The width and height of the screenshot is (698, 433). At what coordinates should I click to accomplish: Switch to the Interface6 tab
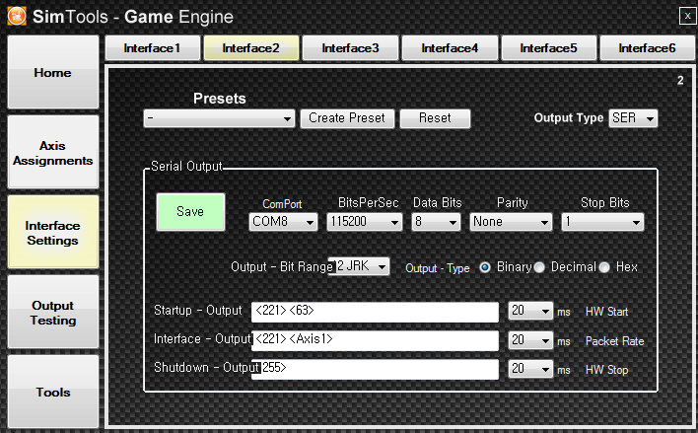tap(648, 48)
